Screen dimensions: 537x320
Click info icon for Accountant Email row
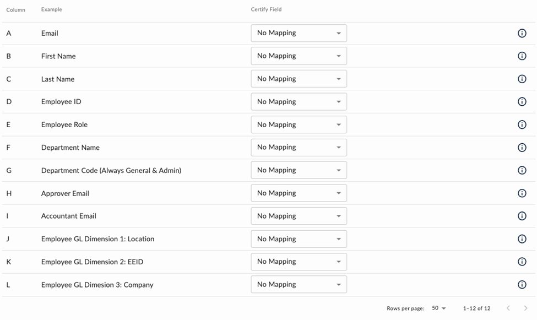[x=522, y=216]
